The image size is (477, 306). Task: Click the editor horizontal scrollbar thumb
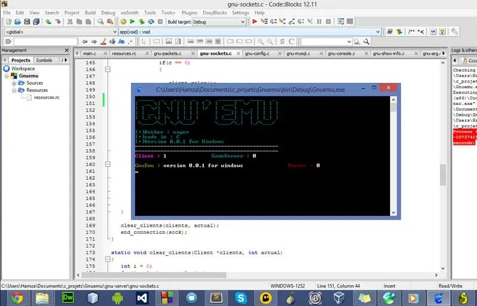154,275
